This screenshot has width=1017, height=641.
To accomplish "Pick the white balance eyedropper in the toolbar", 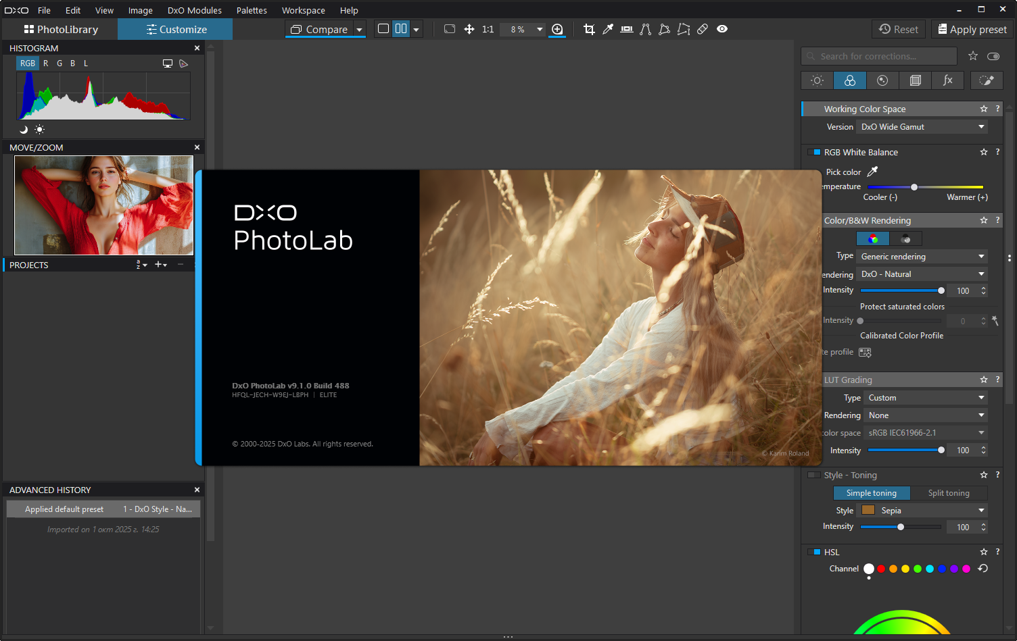I will tap(608, 29).
